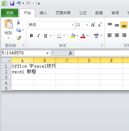Customize the Quick Access Toolbar dropdown
129x131 pixels.
pos(39,4)
